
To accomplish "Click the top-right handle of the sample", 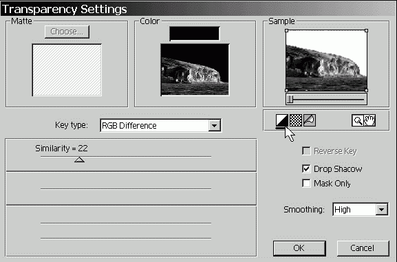I will click(x=366, y=31).
